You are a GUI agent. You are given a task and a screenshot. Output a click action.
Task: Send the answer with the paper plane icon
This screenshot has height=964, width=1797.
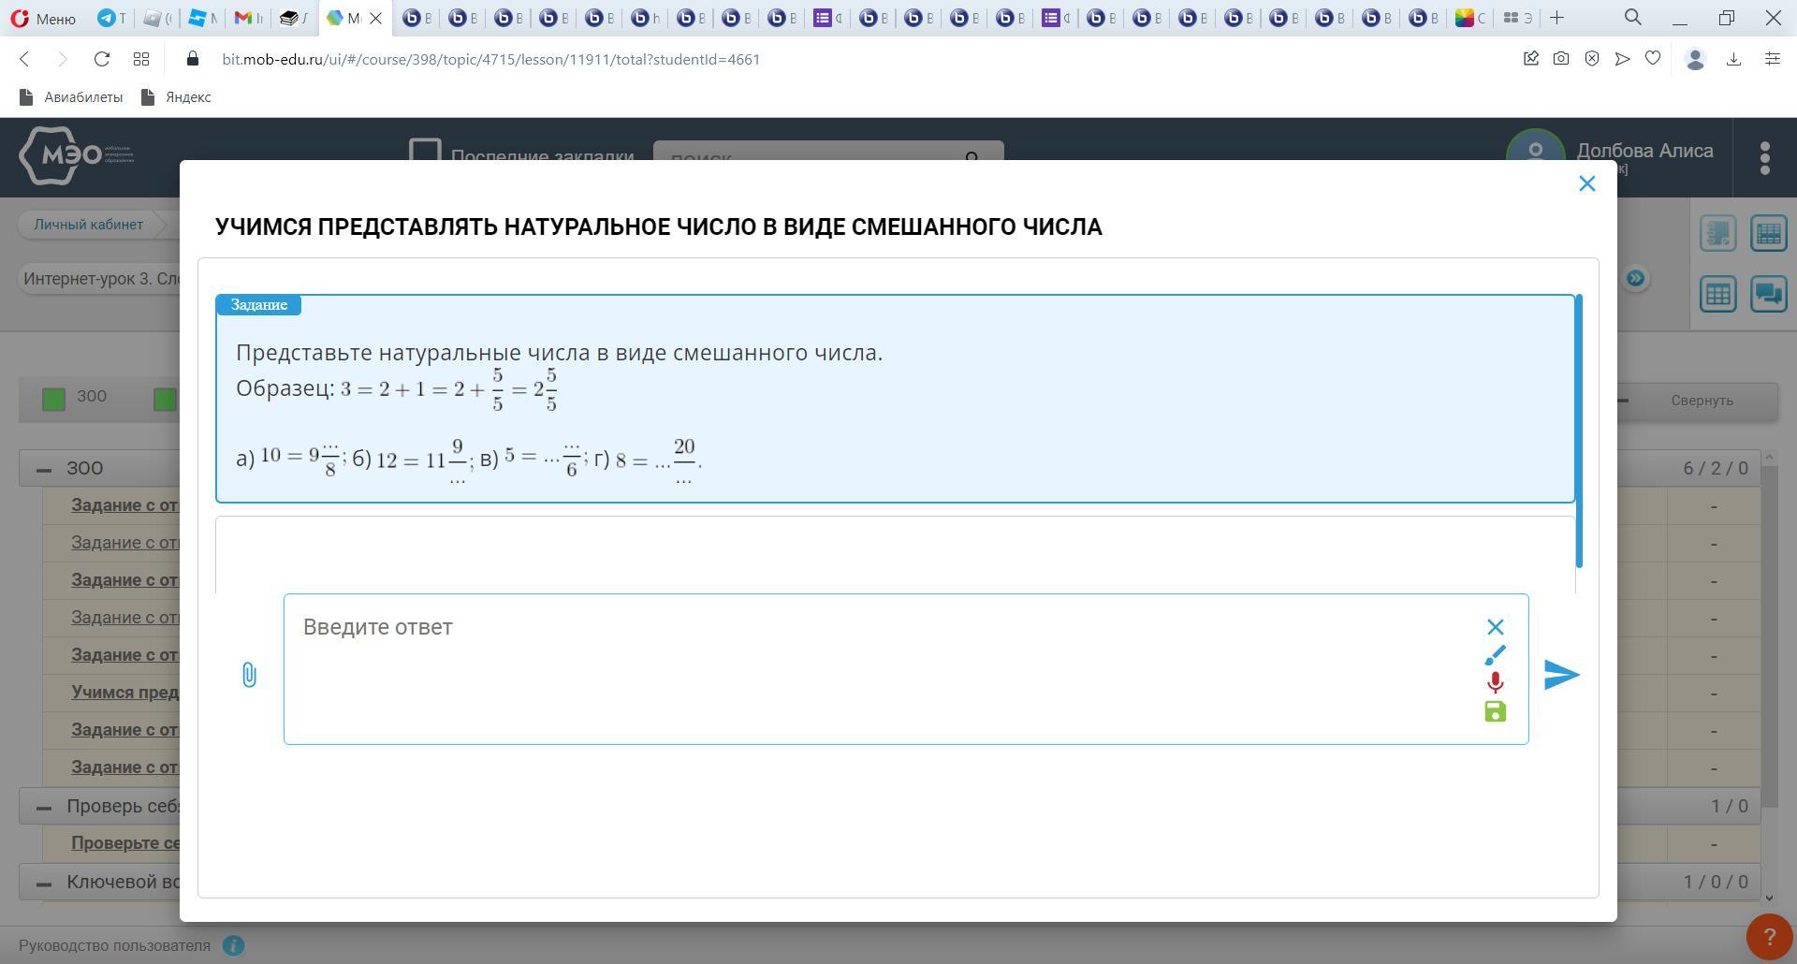coord(1561,675)
